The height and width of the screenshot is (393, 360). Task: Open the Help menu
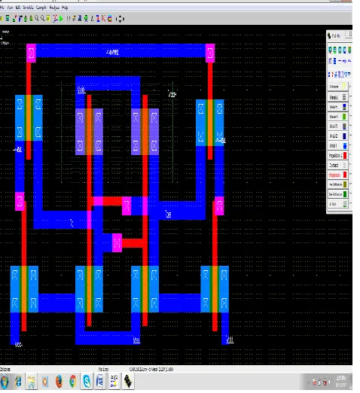65,8
